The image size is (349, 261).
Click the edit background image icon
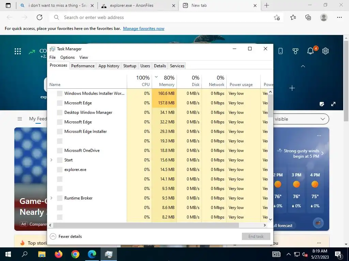(x=322, y=104)
